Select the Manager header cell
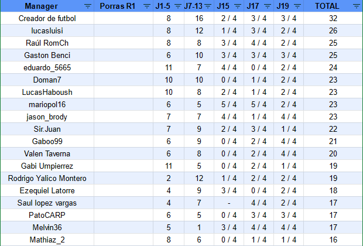The height and width of the screenshot is (246, 363). (47, 6)
